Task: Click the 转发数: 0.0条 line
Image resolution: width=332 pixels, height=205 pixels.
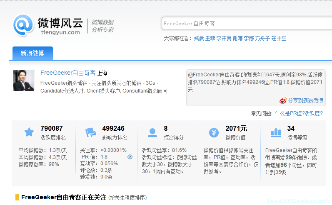Action: [96, 177]
